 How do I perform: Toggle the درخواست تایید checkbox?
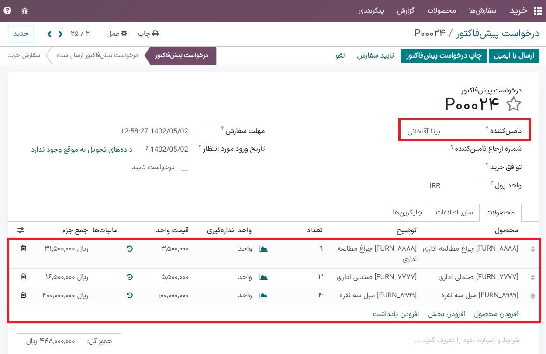coord(184,167)
